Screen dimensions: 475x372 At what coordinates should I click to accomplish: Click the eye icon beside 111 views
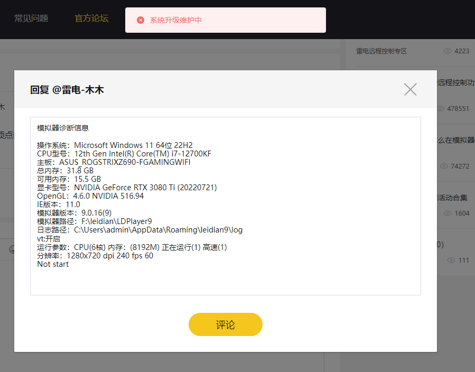[451, 260]
